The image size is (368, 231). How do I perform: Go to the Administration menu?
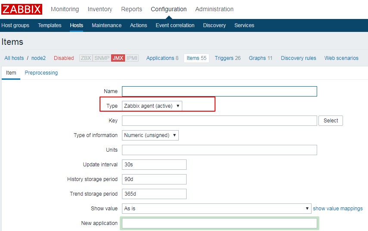[x=214, y=9]
